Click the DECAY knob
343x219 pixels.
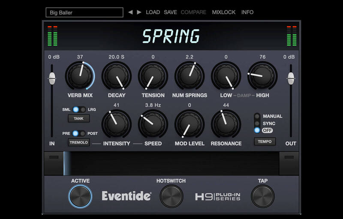click(x=116, y=76)
